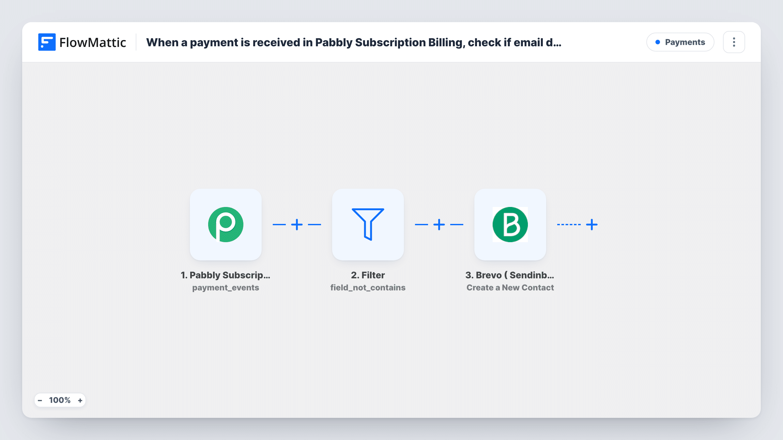Screen dimensions: 783x440
Task: Add step between Filter and Brevo
Action: (439, 225)
